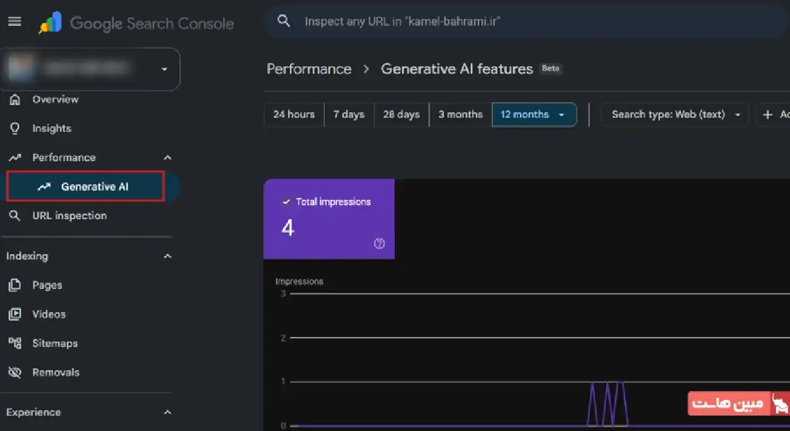790x431 pixels.
Task: Click the Beta badge next to title
Action: (x=550, y=68)
